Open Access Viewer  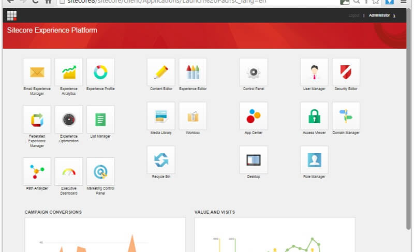point(314,116)
